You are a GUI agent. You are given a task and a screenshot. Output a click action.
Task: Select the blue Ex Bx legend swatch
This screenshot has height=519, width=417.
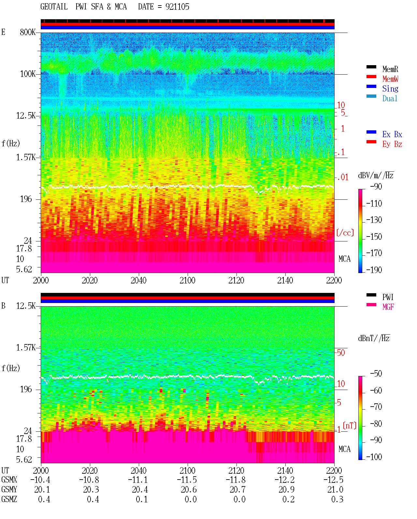tap(371, 132)
